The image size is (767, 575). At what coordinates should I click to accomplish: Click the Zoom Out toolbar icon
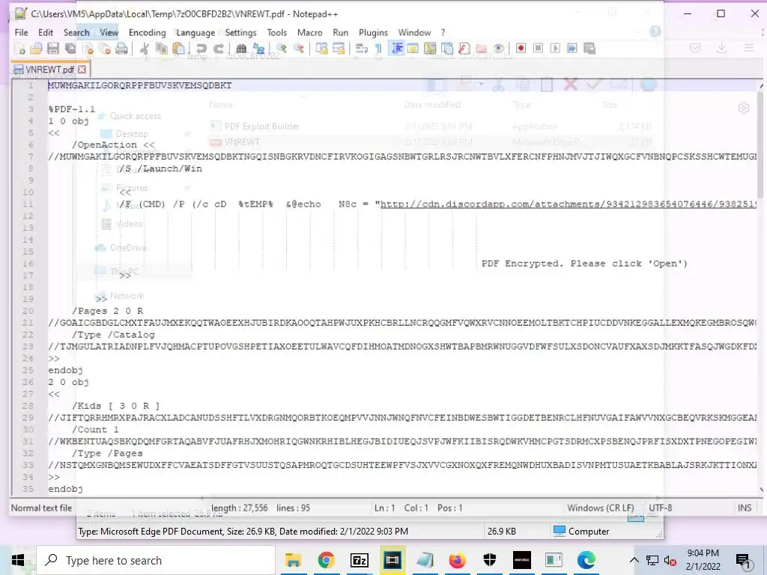coord(298,49)
